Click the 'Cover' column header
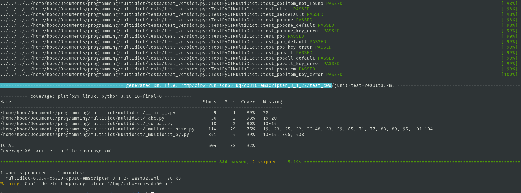Screen dimensions: 521x193 (248, 102)
